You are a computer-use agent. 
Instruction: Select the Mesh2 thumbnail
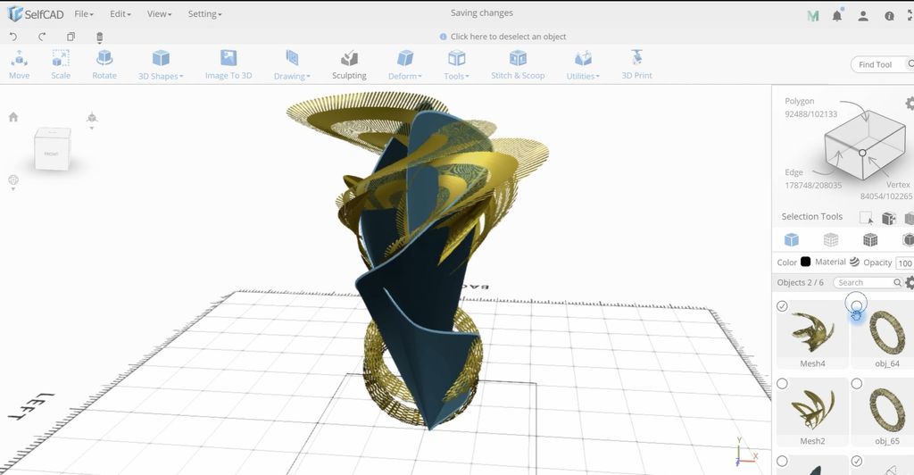(x=812, y=409)
